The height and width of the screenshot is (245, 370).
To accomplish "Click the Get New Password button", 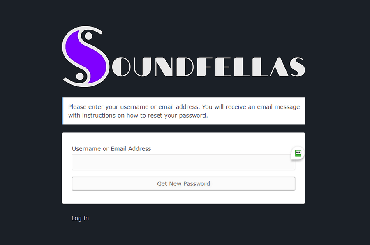I will pos(183,184).
